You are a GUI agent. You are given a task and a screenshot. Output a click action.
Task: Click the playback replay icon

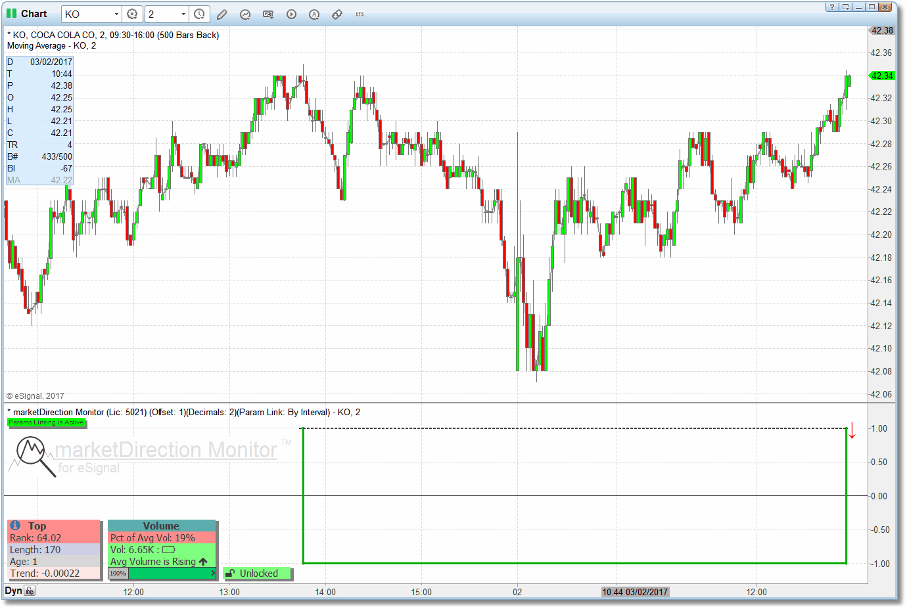291,14
